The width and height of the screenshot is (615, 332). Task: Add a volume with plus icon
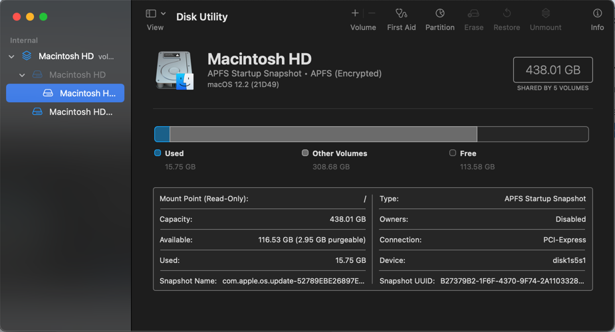pos(355,13)
